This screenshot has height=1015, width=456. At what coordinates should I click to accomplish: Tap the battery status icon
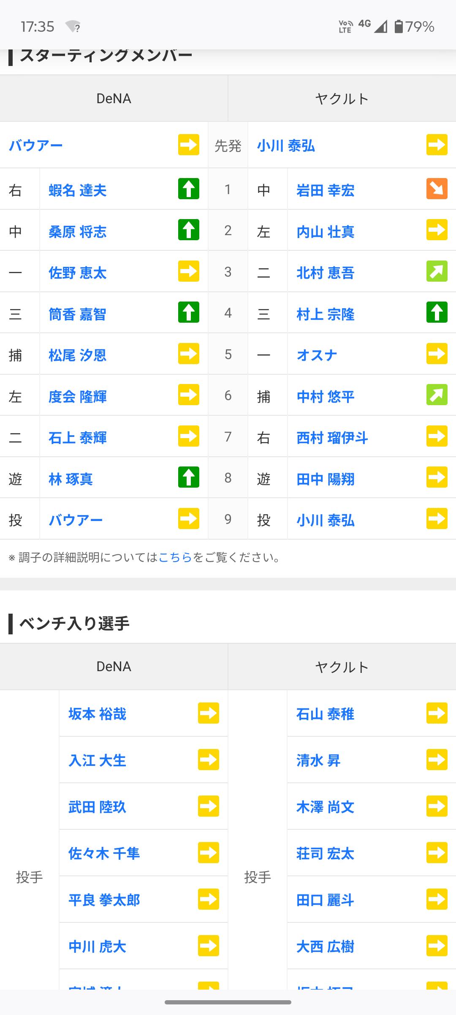pos(398,27)
